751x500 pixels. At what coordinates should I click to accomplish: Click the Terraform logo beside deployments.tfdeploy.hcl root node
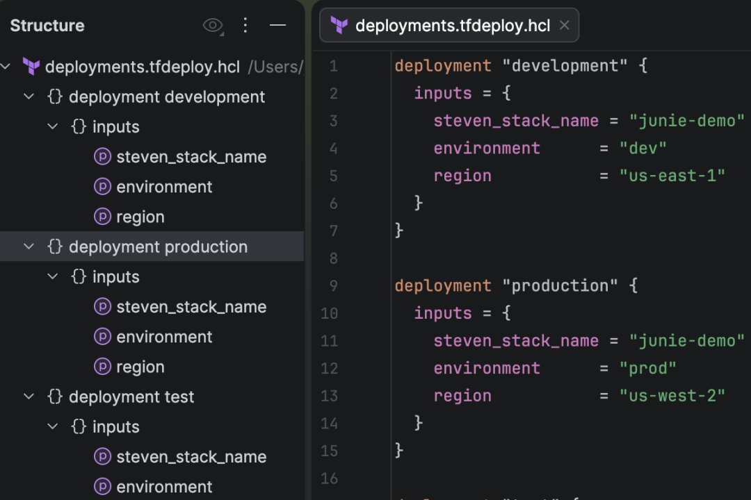(x=31, y=67)
